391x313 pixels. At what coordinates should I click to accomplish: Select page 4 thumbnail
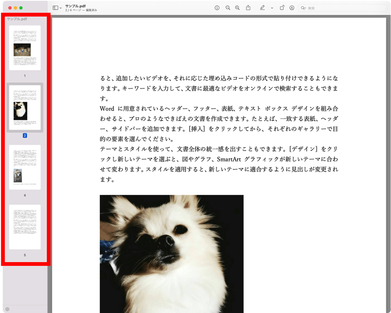tap(25, 167)
